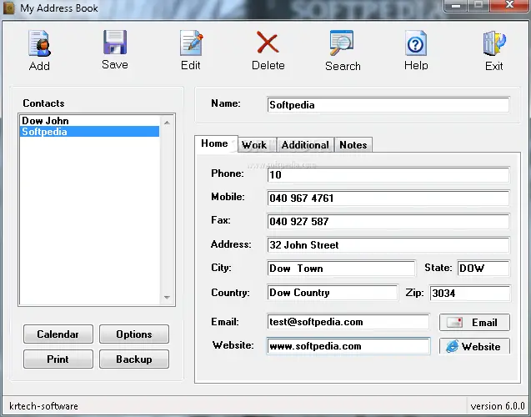Click the Address field
Image resolution: width=531 pixels, height=417 pixels.
point(388,245)
